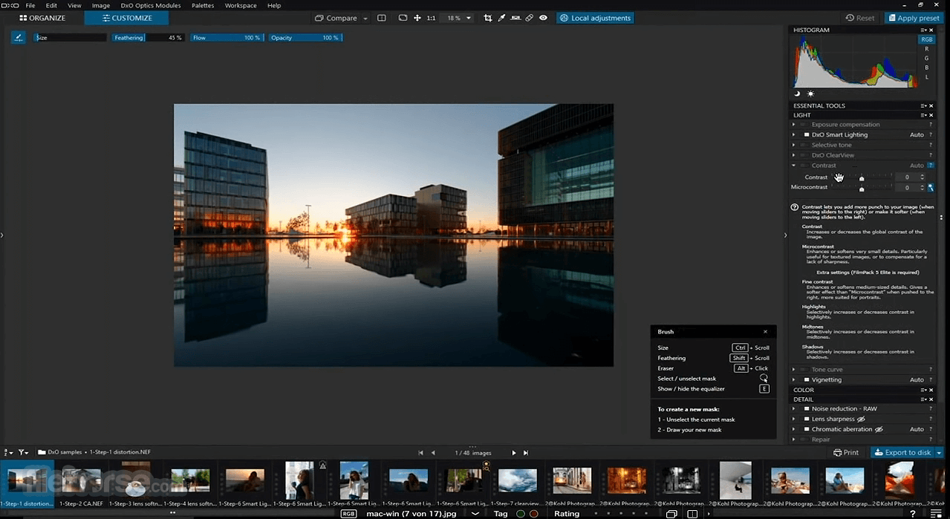Click the Export to disk button
Viewport: 950px width, 519px height.
[902, 452]
